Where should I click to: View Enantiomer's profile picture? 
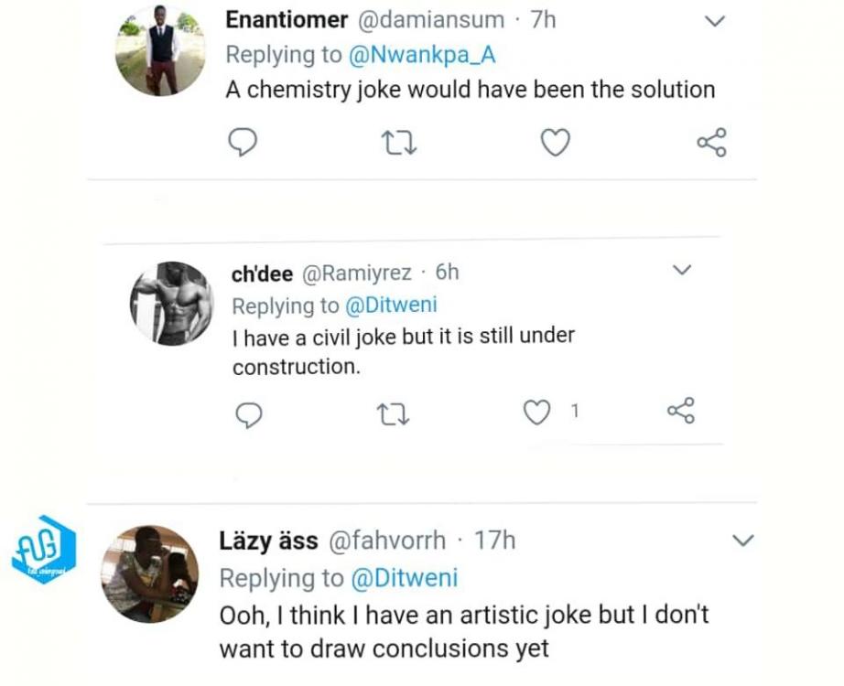160,50
